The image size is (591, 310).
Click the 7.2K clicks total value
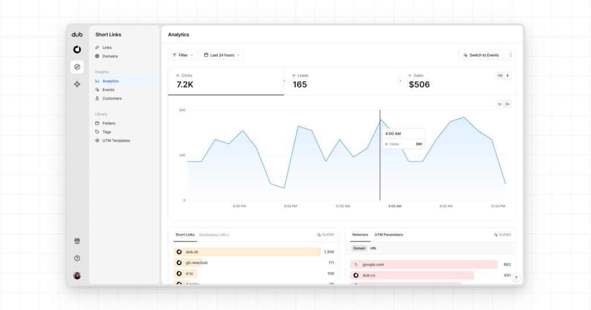click(185, 85)
